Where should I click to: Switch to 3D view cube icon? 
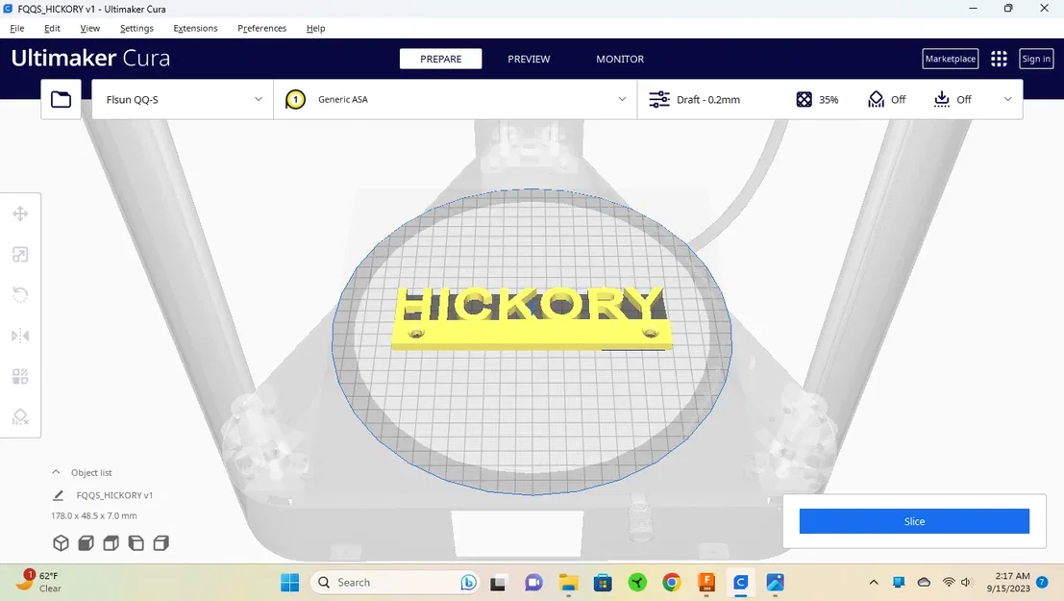click(x=62, y=543)
